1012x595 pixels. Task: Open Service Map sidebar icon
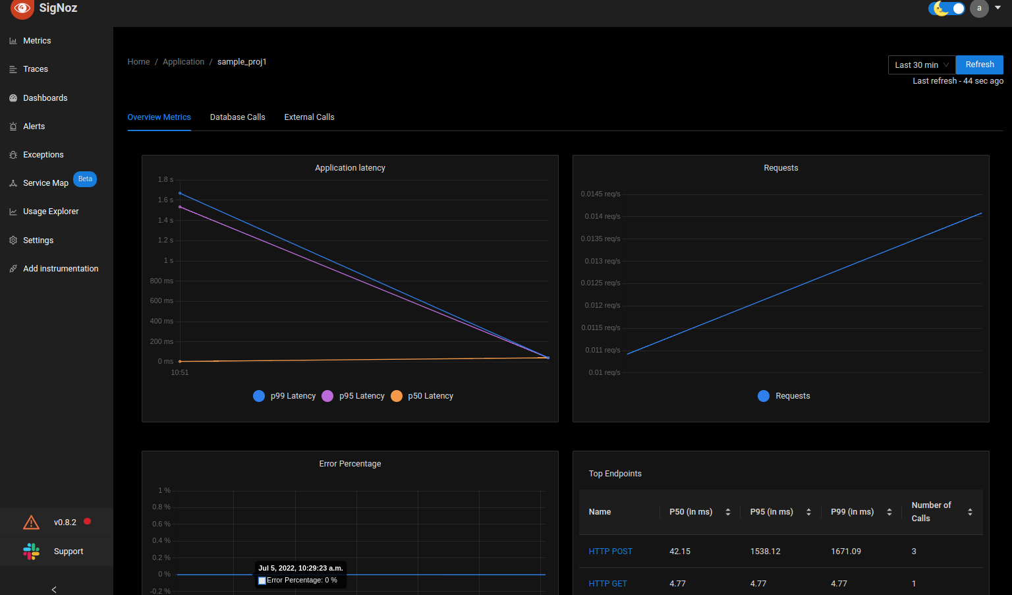pyautogui.click(x=13, y=183)
